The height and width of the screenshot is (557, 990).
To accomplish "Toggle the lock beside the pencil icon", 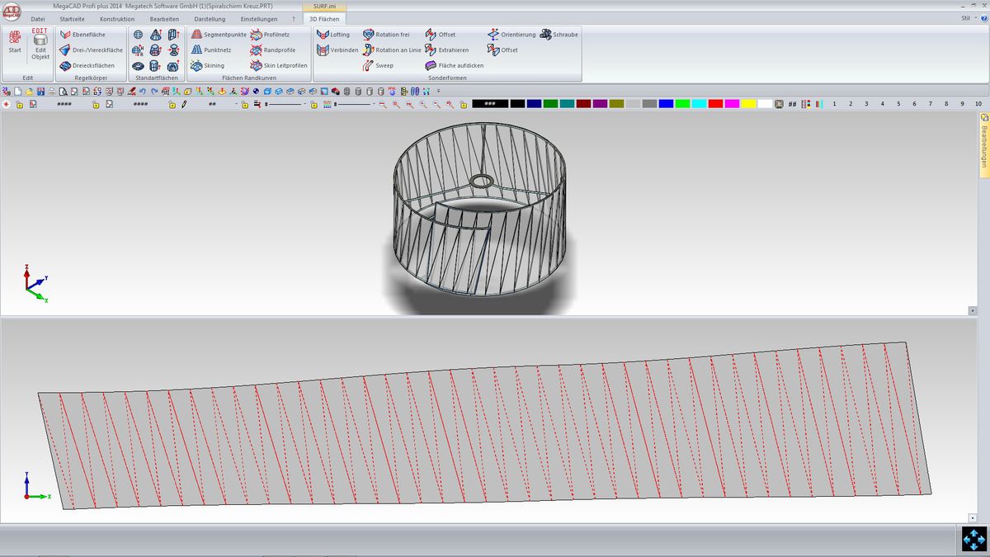I will tap(172, 105).
